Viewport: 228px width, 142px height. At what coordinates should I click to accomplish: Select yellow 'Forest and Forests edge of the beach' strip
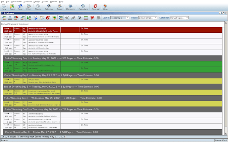click(x=113, y=92)
